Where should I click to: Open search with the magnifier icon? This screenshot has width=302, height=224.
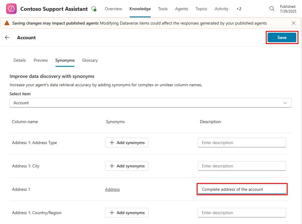(272, 9)
